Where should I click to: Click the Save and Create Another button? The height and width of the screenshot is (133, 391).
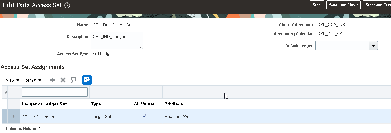coord(377,5)
